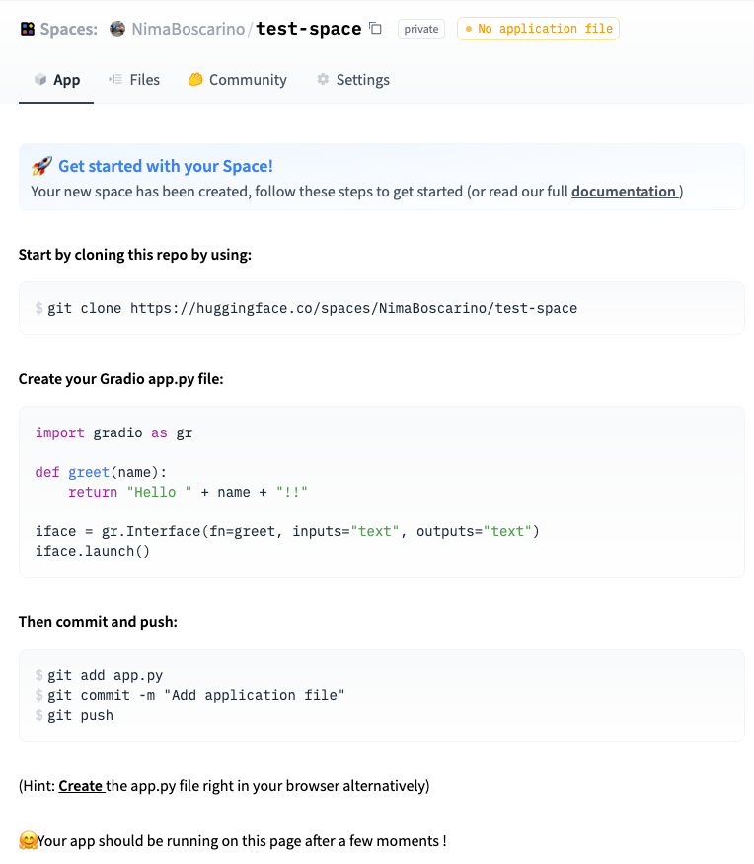Click the No application file badge
The height and width of the screenshot is (864, 754).
pos(538,29)
